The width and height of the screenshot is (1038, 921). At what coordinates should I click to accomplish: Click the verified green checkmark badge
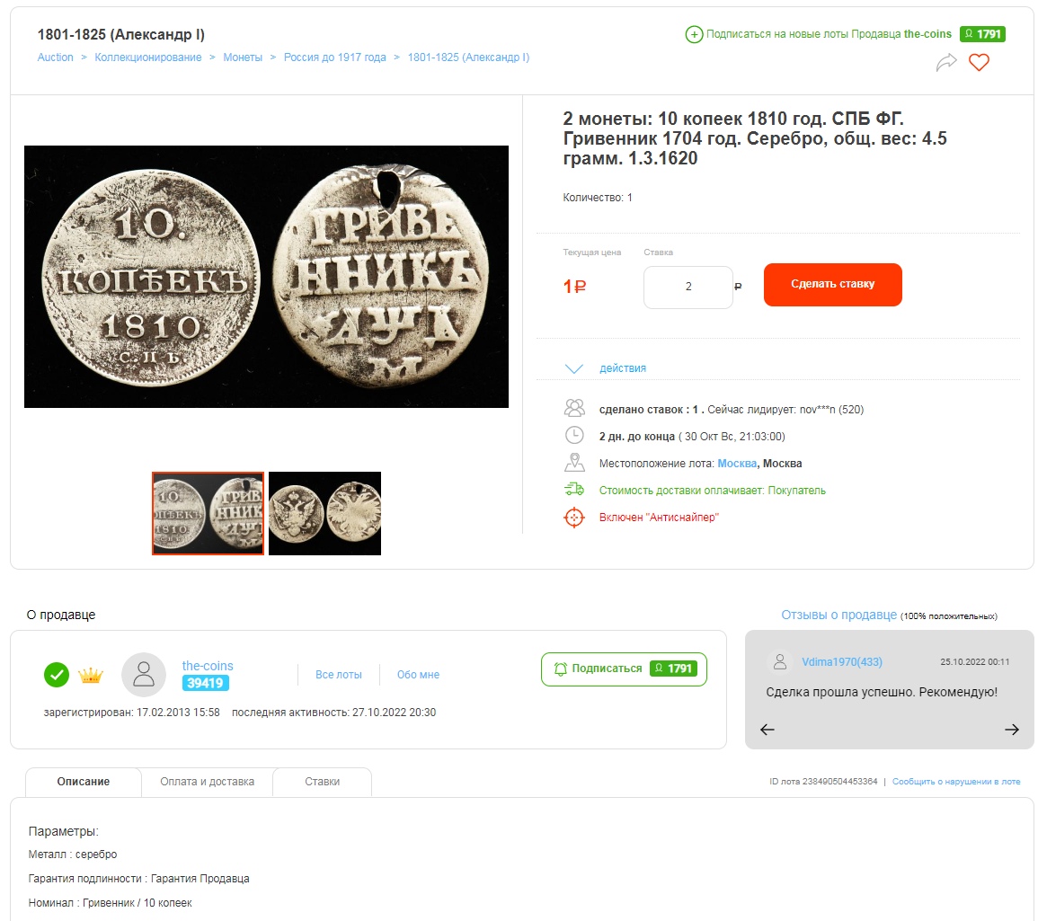point(57,675)
